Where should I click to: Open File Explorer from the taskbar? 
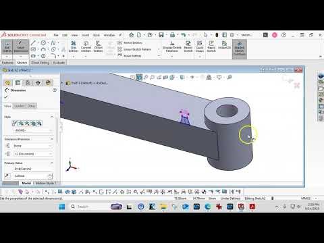[163, 207]
